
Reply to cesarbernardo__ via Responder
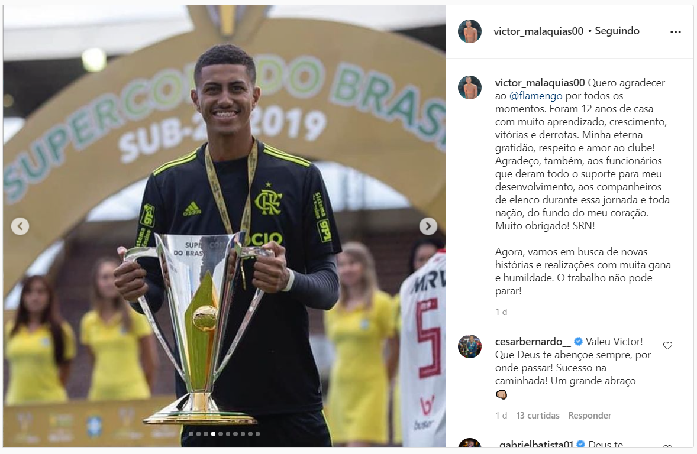[589, 416]
